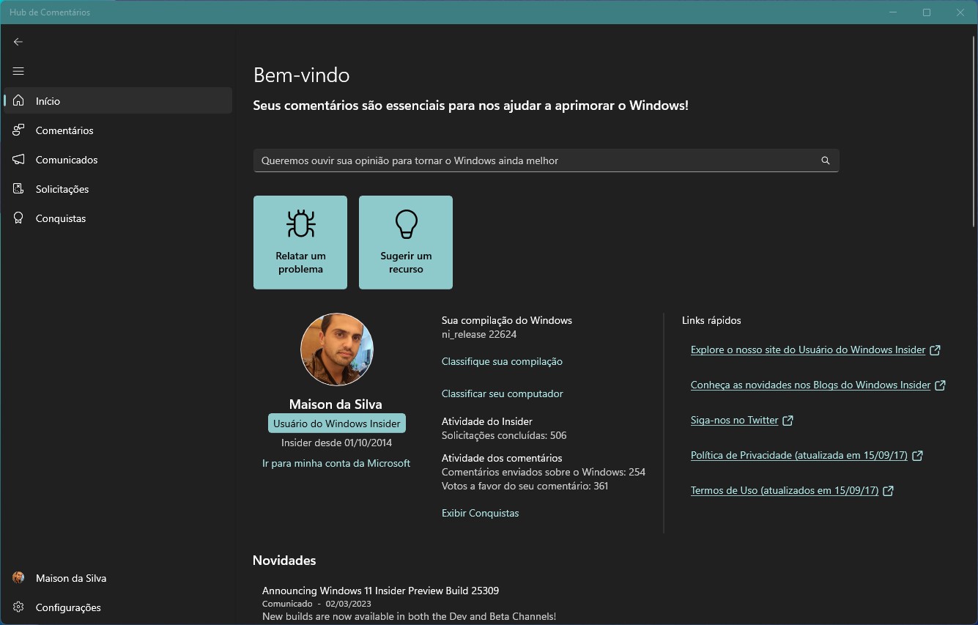Screen dimensions: 978x625
Task: Click Relatar um problema button
Action: click(300, 243)
